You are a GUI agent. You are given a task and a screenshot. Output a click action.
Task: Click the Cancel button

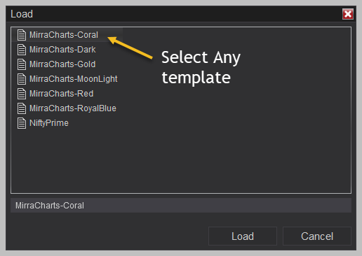(x=317, y=236)
